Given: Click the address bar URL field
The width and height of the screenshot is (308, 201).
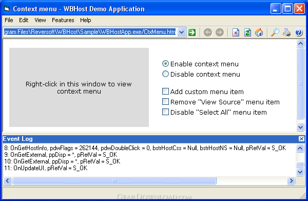Looking at the screenshot, I should click(x=90, y=32).
